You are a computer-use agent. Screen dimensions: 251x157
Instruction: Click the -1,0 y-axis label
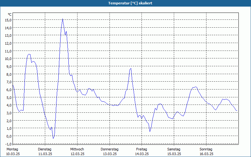point(8,144)
